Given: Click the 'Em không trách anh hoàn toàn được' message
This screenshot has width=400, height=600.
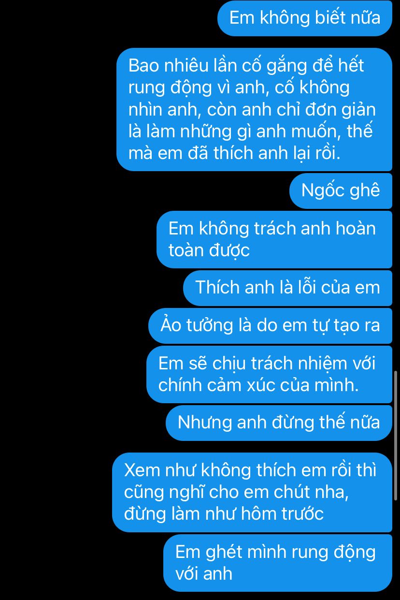Looking at the screenshot, I should (x=274, y=239).
